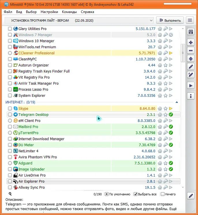The image size is (198, 215).
Task: Click star icon for Adguard row
Action: [165, 163]
